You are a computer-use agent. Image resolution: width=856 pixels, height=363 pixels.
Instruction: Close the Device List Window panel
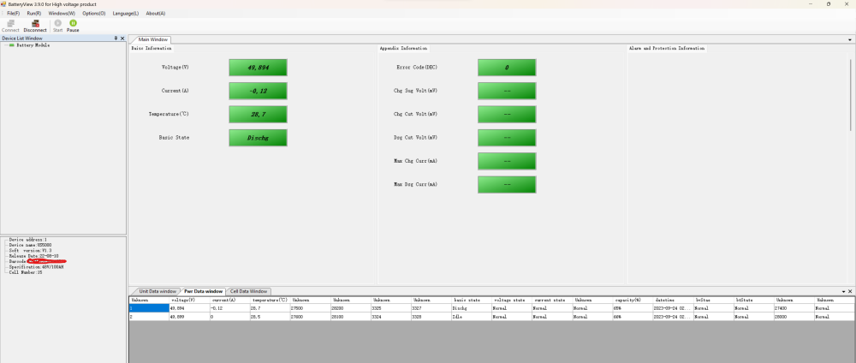(x=122, y=39)
